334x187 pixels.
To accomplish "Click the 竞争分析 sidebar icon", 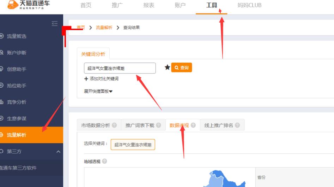I will (1, 102).
